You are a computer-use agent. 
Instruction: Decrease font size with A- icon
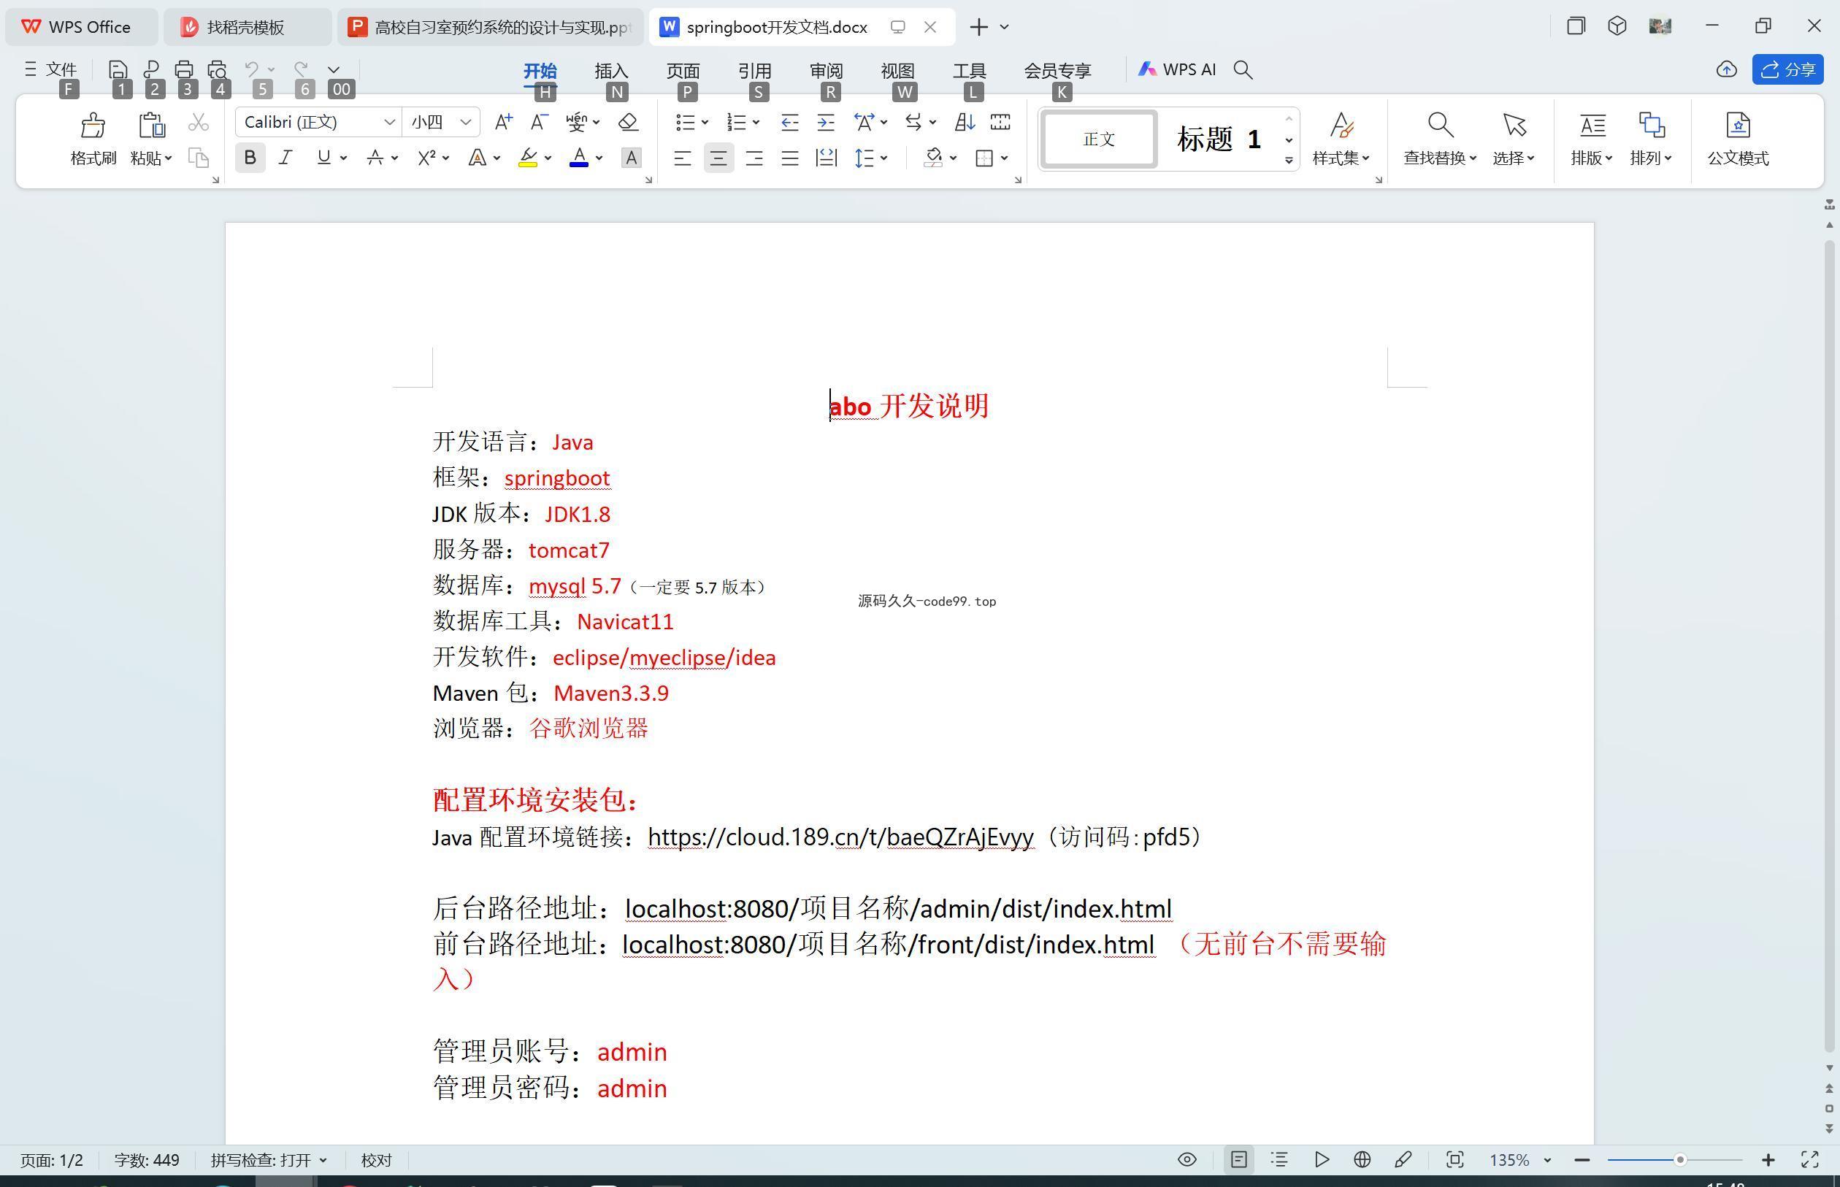coord(540,122)
